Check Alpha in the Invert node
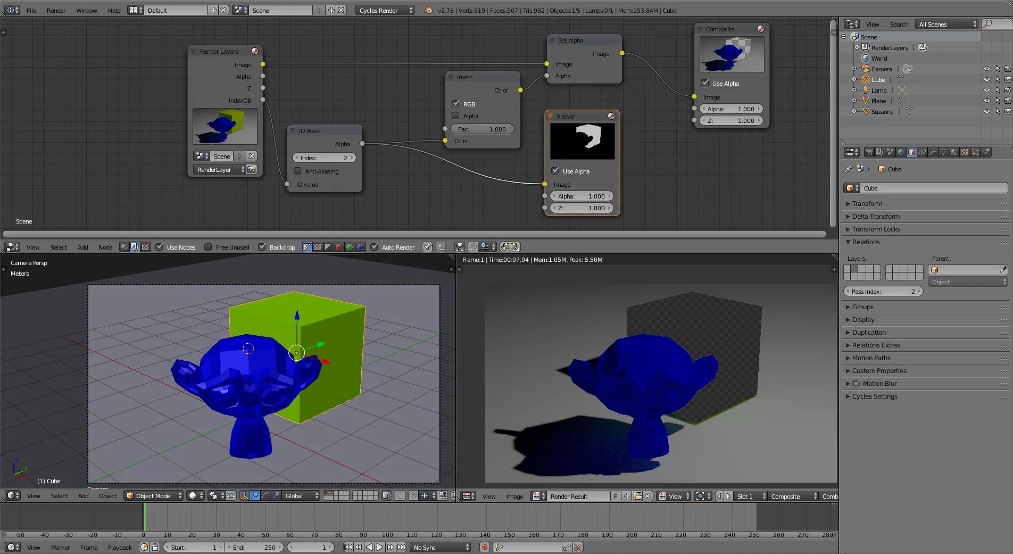 tap(455, 115)
